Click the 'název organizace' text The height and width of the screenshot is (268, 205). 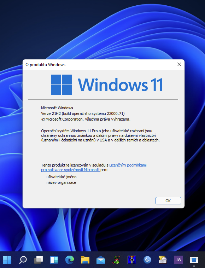(61, 182)
